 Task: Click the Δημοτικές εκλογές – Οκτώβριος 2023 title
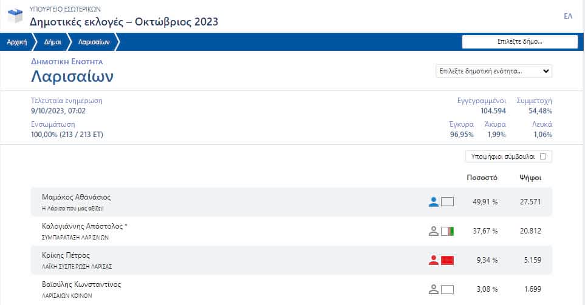coord(124,22)
